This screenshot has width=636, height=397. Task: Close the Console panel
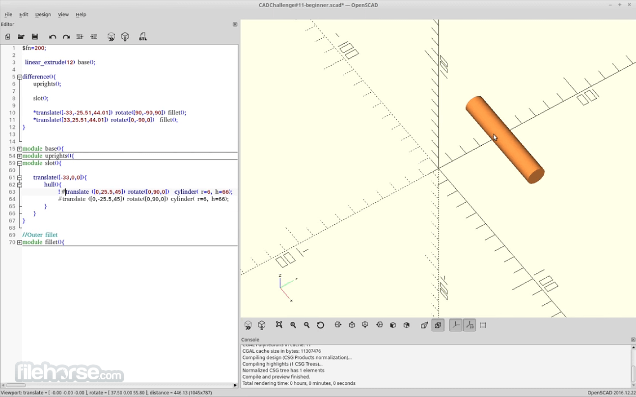(633, 340)
